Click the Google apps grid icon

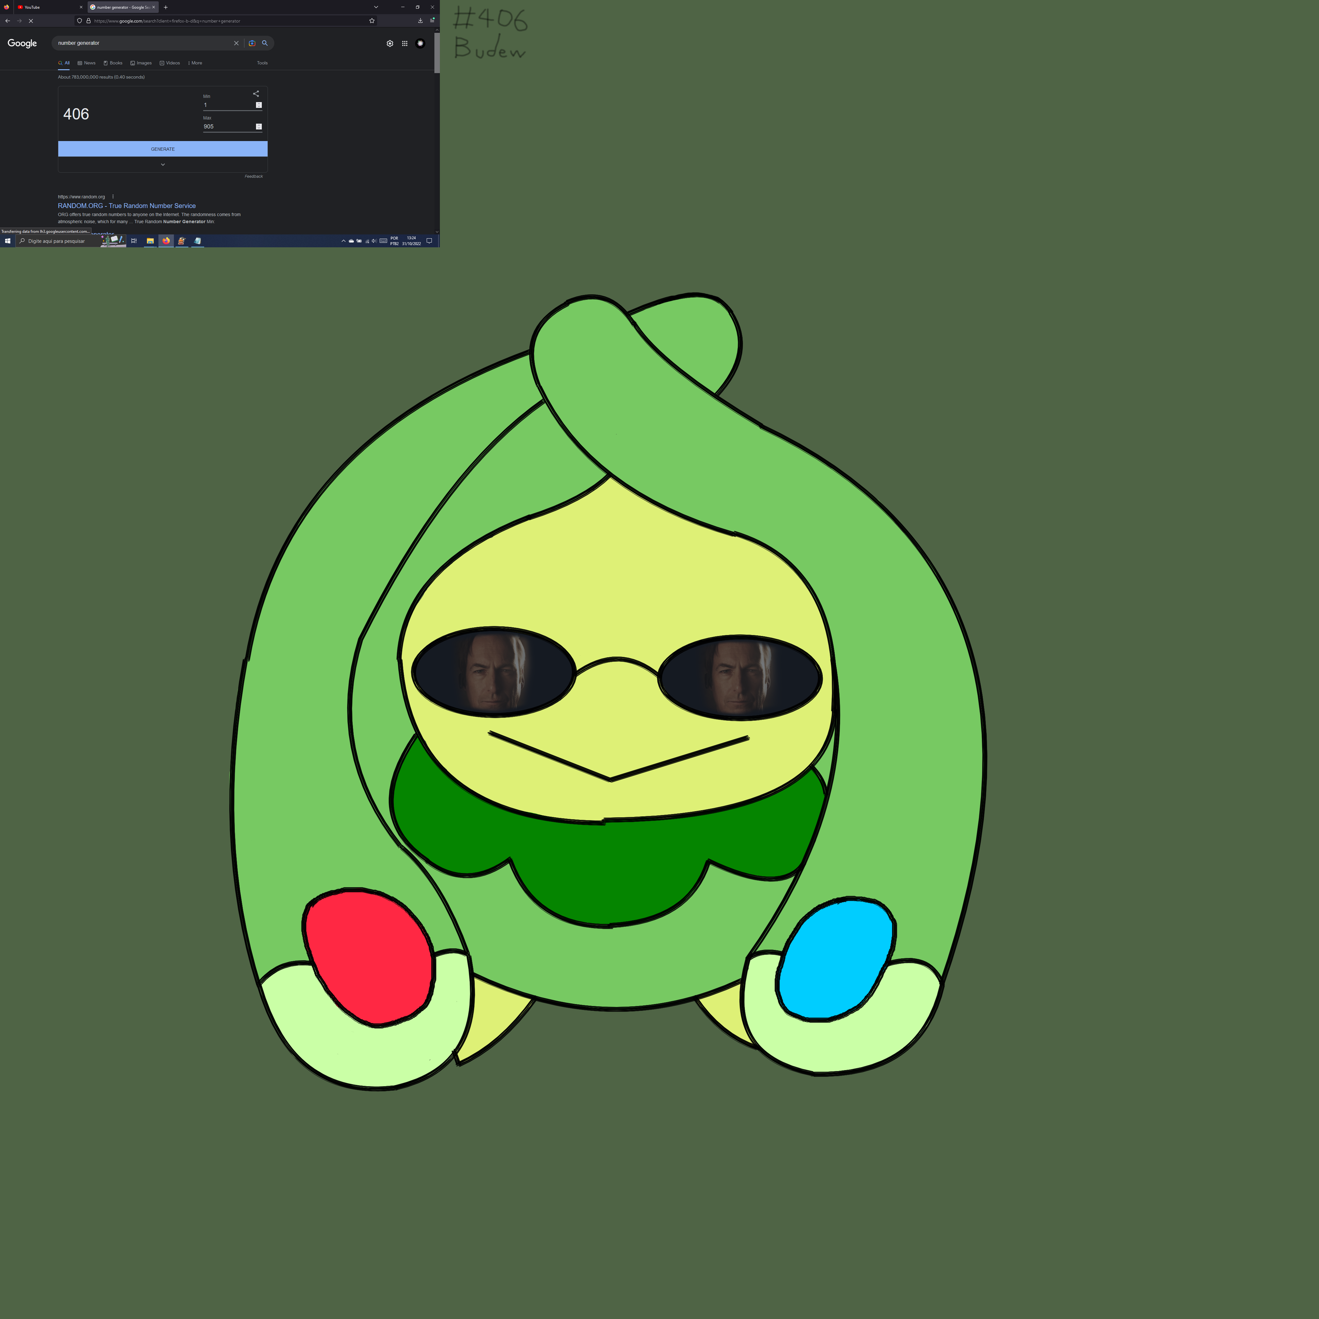pos(405,43)
